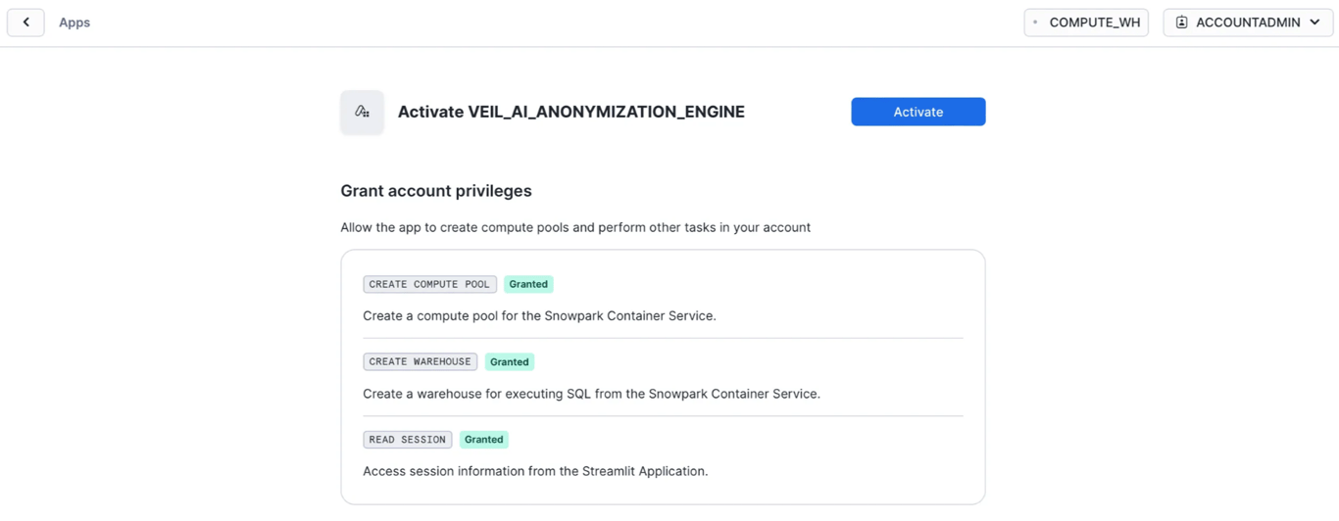
Task: Click the role badge icon beside ACCOUNTADMIN
Action: [x=1181, y=23]
